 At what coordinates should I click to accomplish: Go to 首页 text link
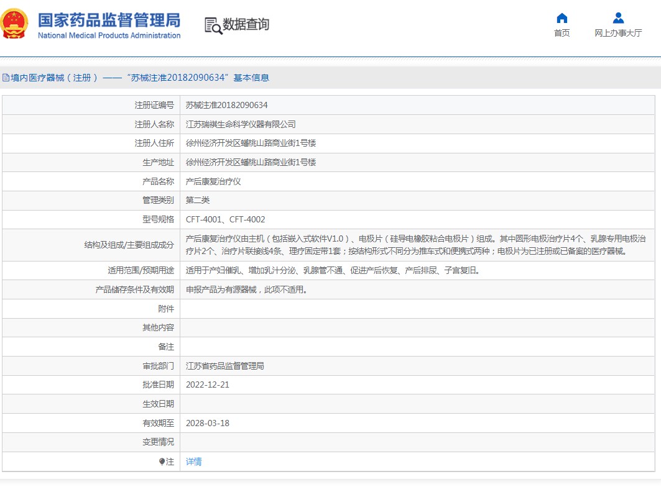click(562, 33)
